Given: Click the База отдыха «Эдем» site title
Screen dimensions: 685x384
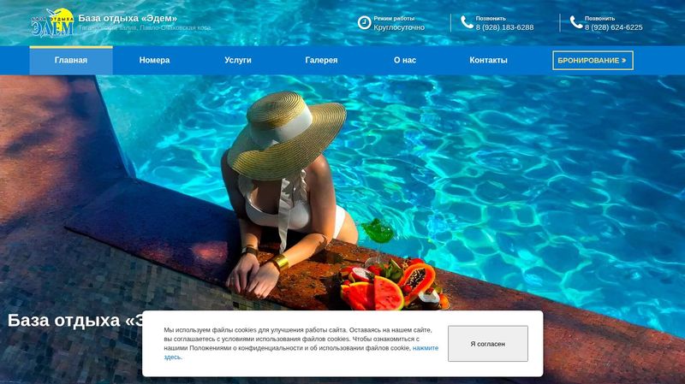Looking at the screenshot, I should pyautogui.click(x=128, y=18).
